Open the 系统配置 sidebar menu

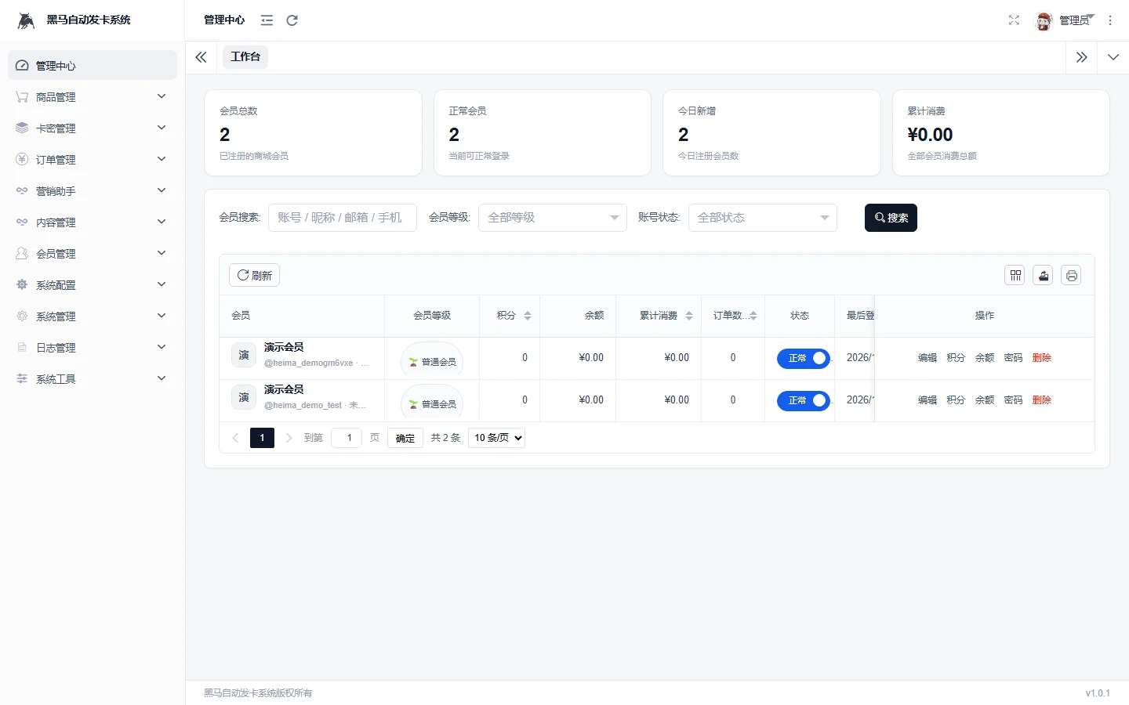tap(93, 285)
